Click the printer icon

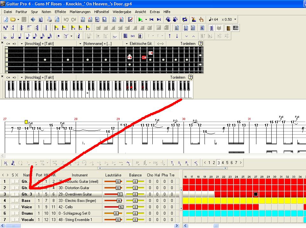[x=50, y=19]
